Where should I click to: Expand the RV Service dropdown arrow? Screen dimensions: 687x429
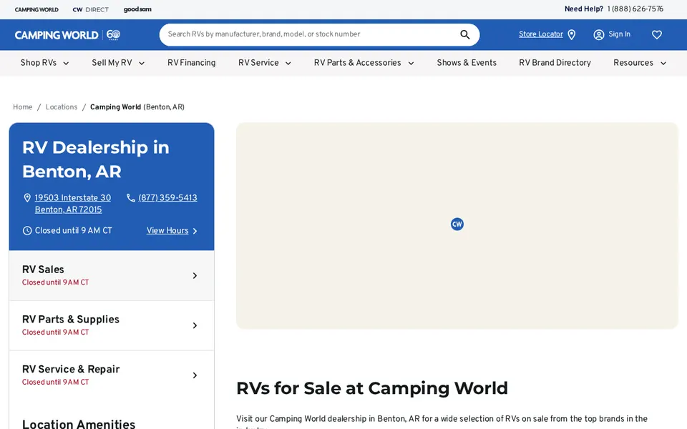click(x=288, y=64)
